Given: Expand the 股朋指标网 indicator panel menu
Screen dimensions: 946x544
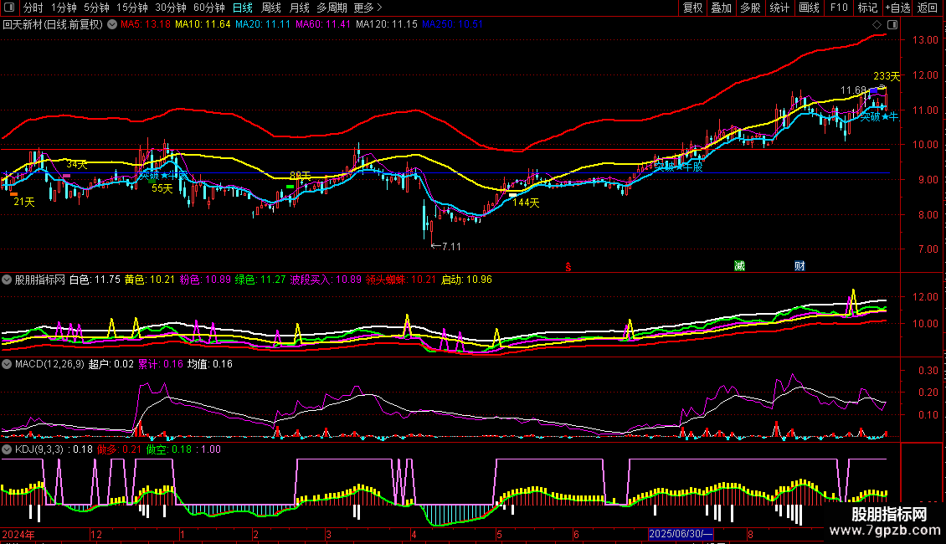Looking at the screenshot, I should pos(7,280).
